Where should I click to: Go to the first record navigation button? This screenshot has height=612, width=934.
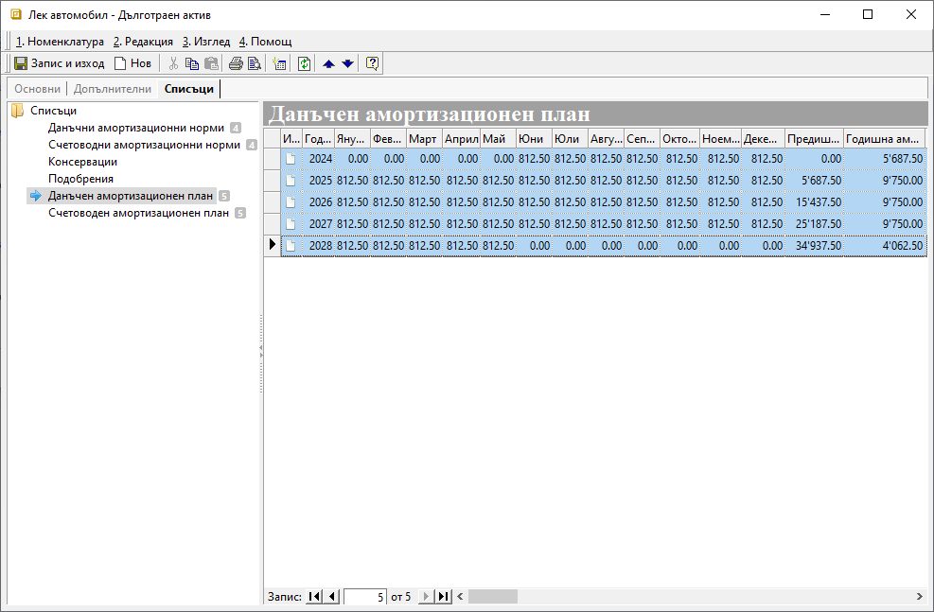(314, 597)
